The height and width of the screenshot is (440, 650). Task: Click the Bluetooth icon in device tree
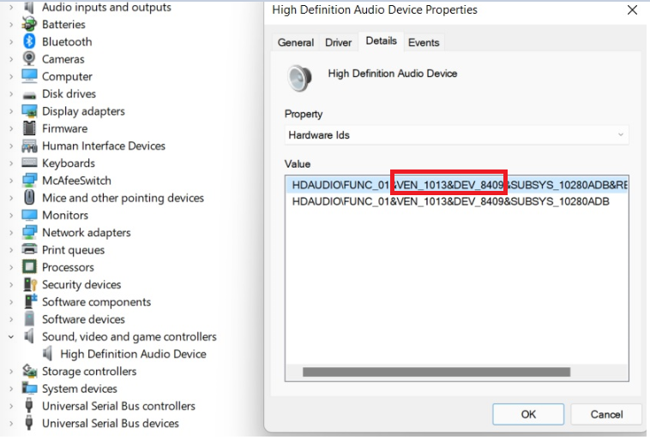[30, 42]
